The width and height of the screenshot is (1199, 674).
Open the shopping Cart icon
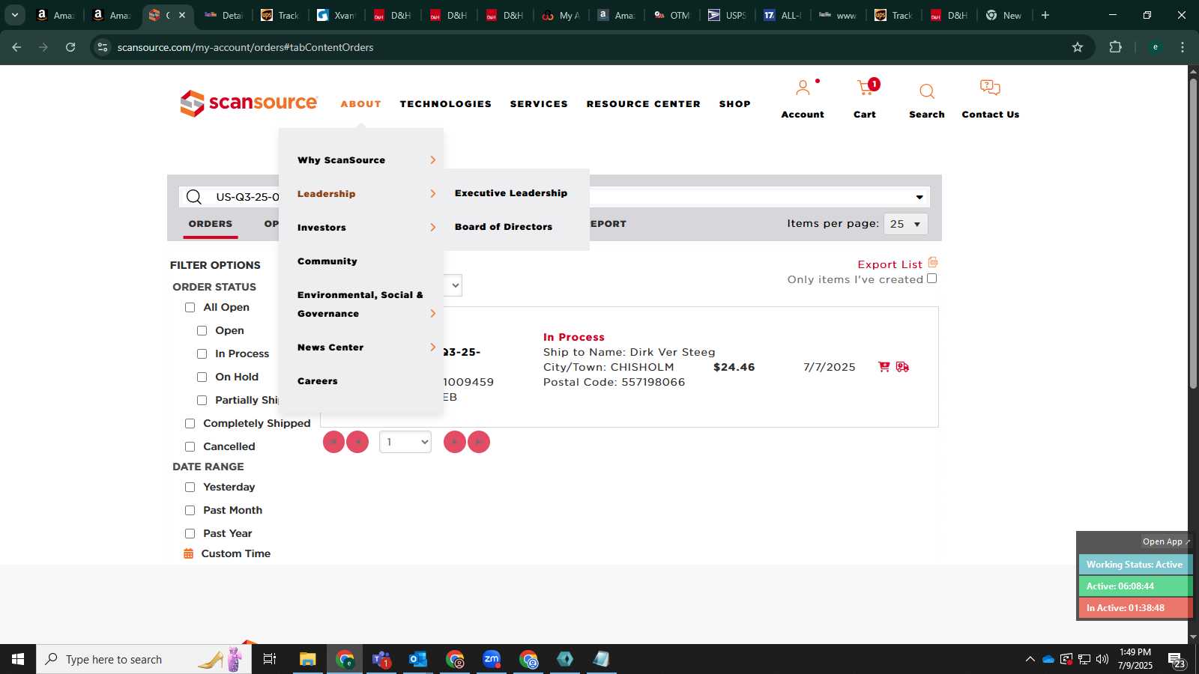point(867,88)
